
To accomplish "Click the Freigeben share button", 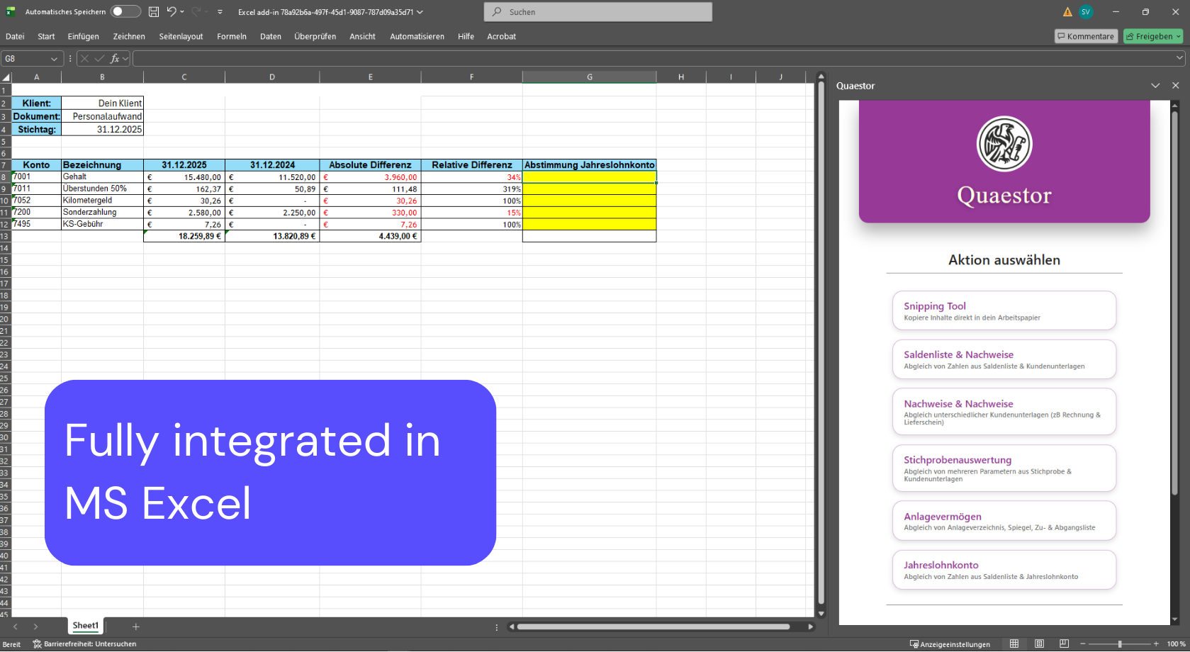I will [x=1152, y=36].
